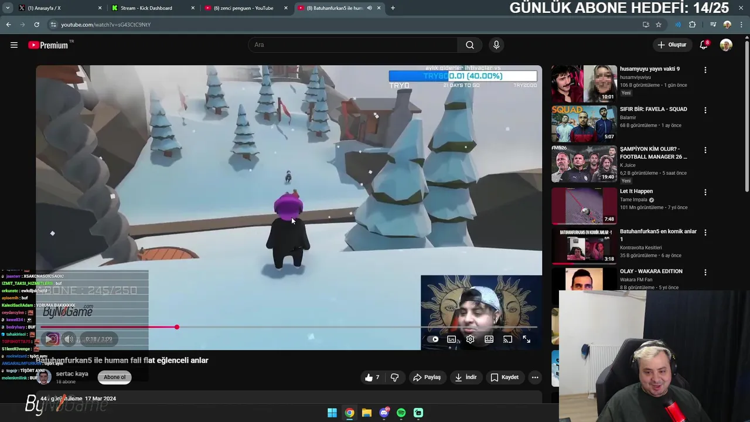This screenshot has width=750, height=422.
Task: Save video with Kaydet button
Action: click(504, 377)
